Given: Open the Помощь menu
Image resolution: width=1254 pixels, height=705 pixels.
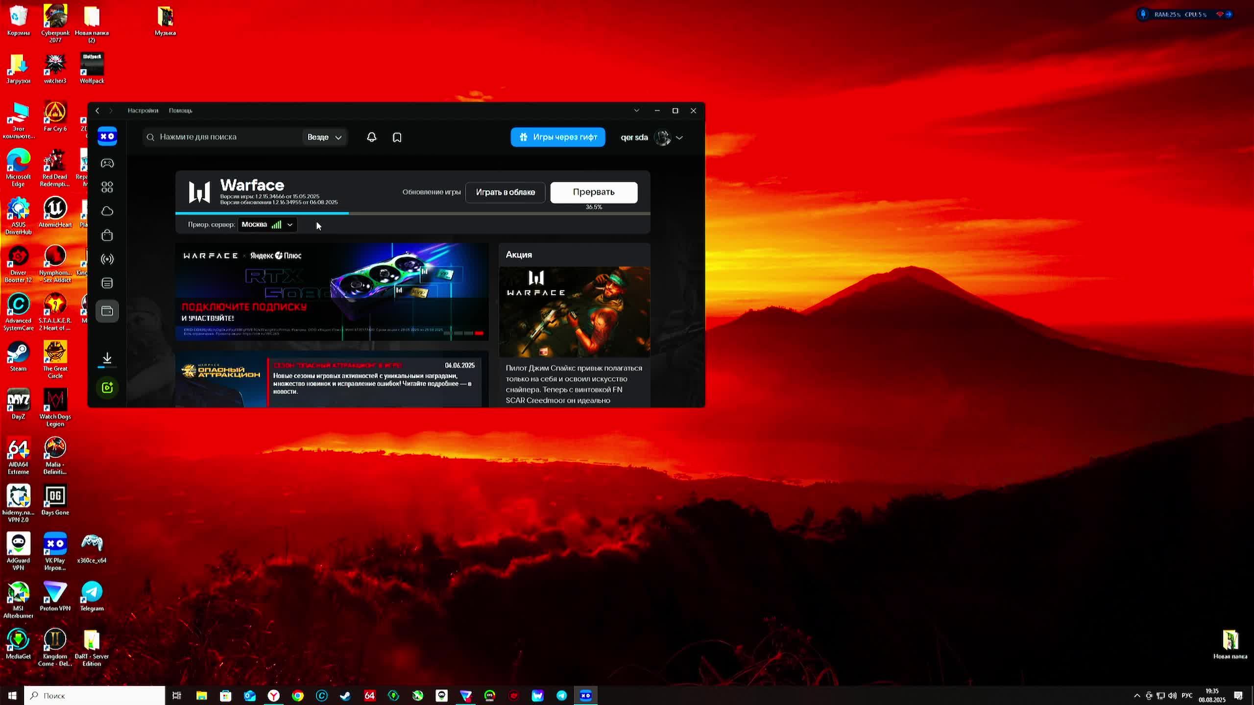Looking at the screenshot, I should [180, 111].
